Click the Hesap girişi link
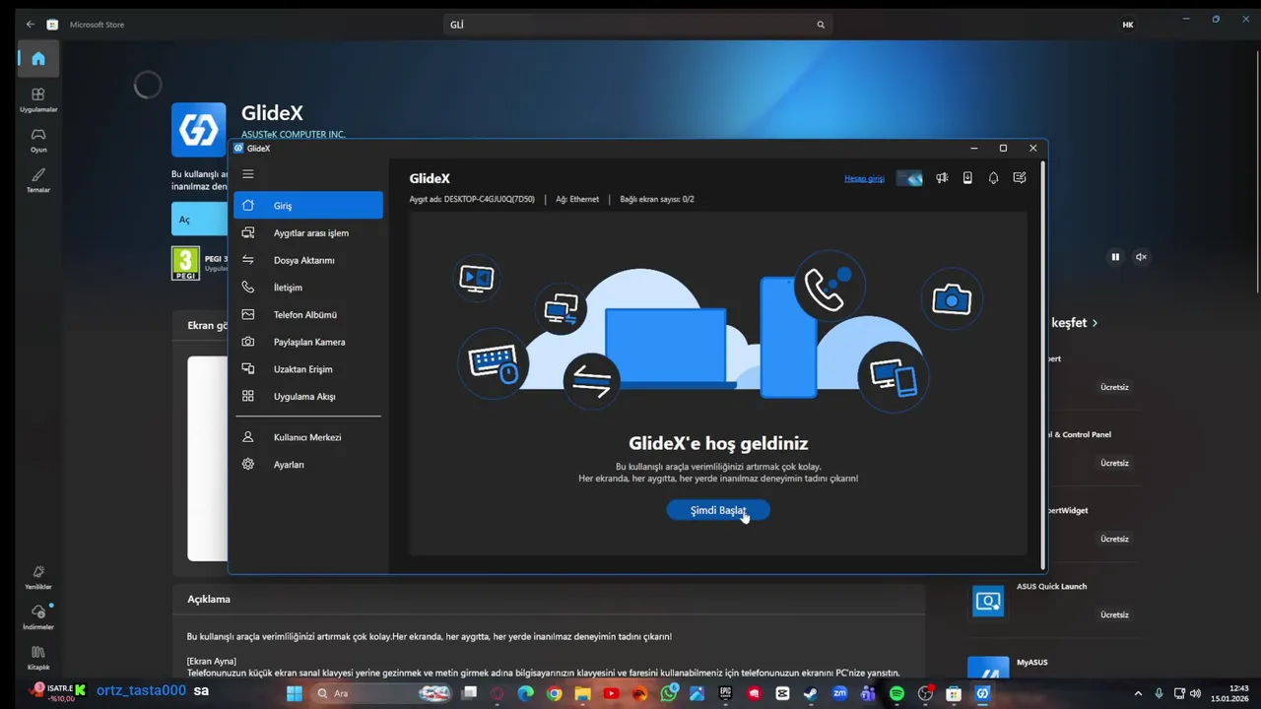The height and width of the screenshot is (709, 1261). click(x=864, y=178)
